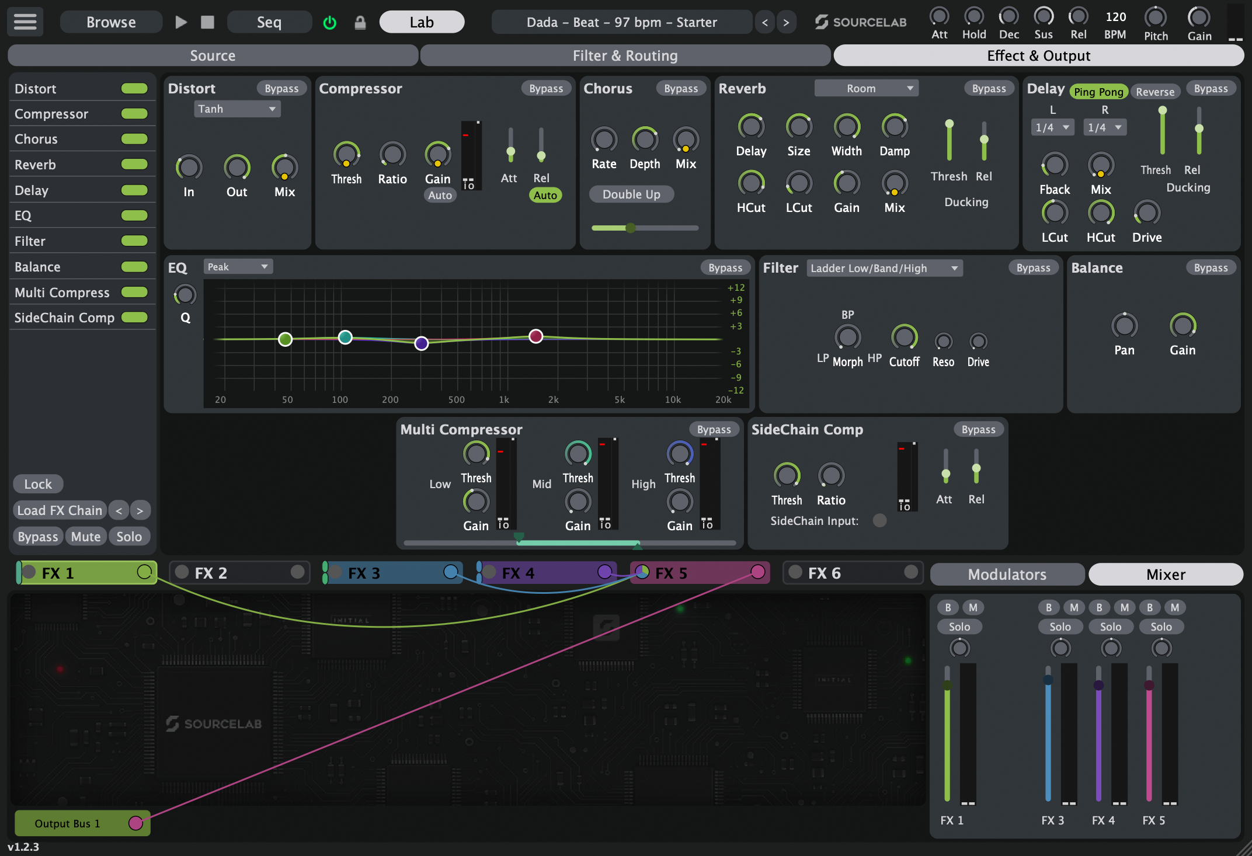1252x856 pixels.
Task: Start playback with the play button
Action: point(181,22)
